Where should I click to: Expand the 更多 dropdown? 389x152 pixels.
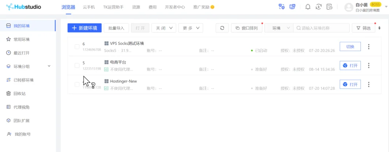tap(191, 28)
